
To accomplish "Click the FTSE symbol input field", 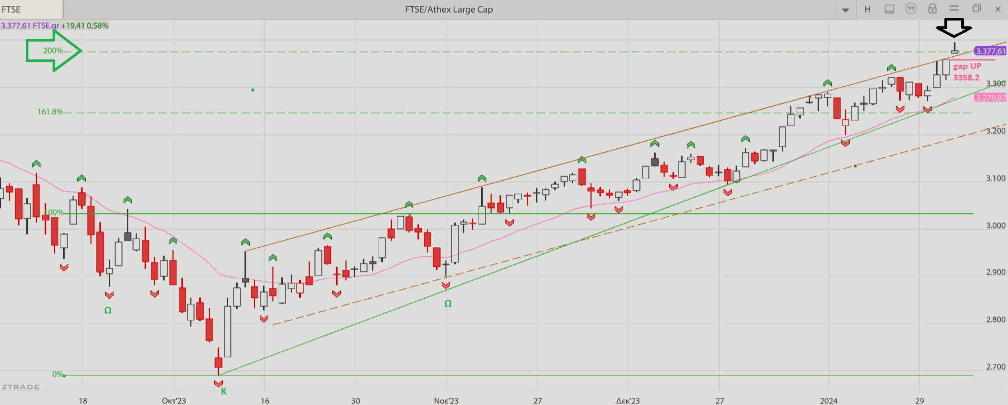I will [x=31, y=9].
